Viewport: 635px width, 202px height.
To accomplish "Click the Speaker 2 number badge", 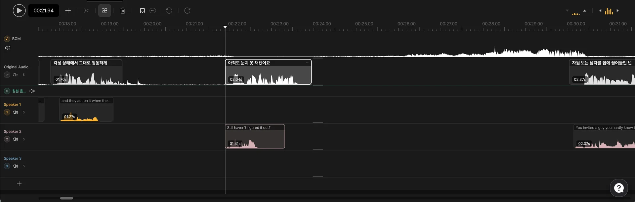I will pyautogui.click(x=7, y=139).
